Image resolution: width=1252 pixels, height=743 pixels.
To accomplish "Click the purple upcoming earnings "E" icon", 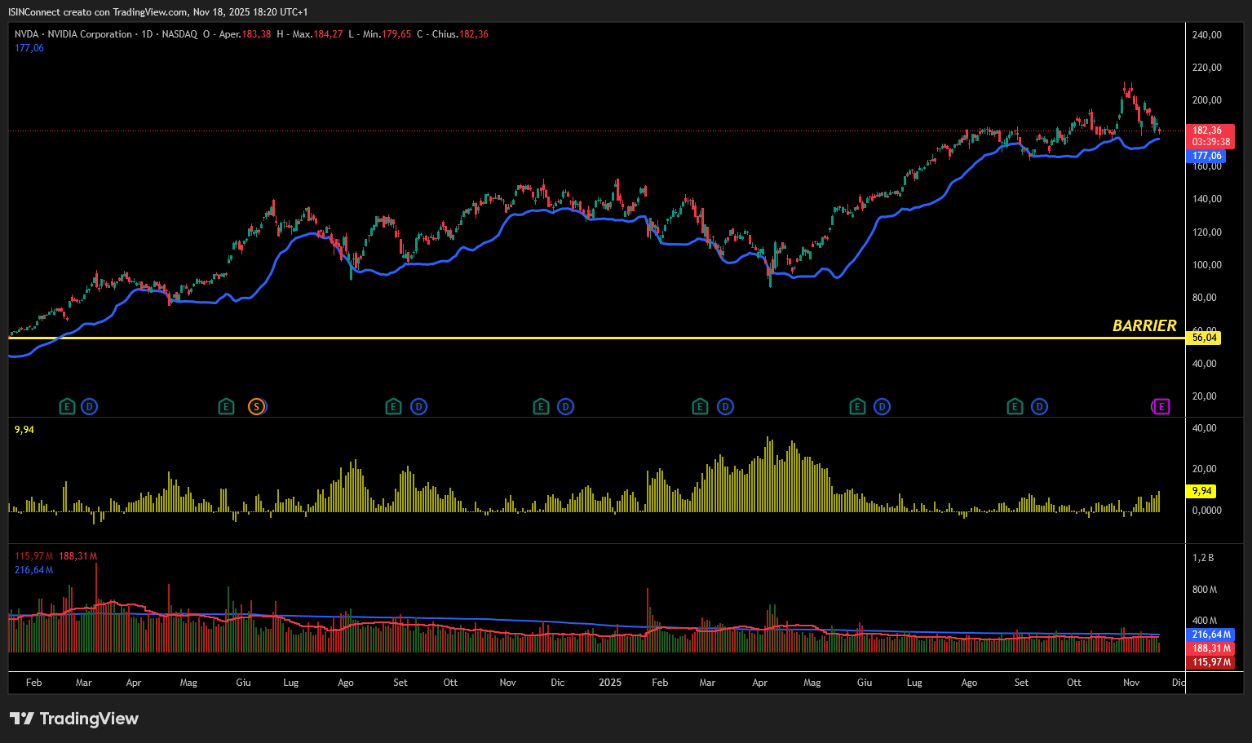I will [x=1161, y=406].
